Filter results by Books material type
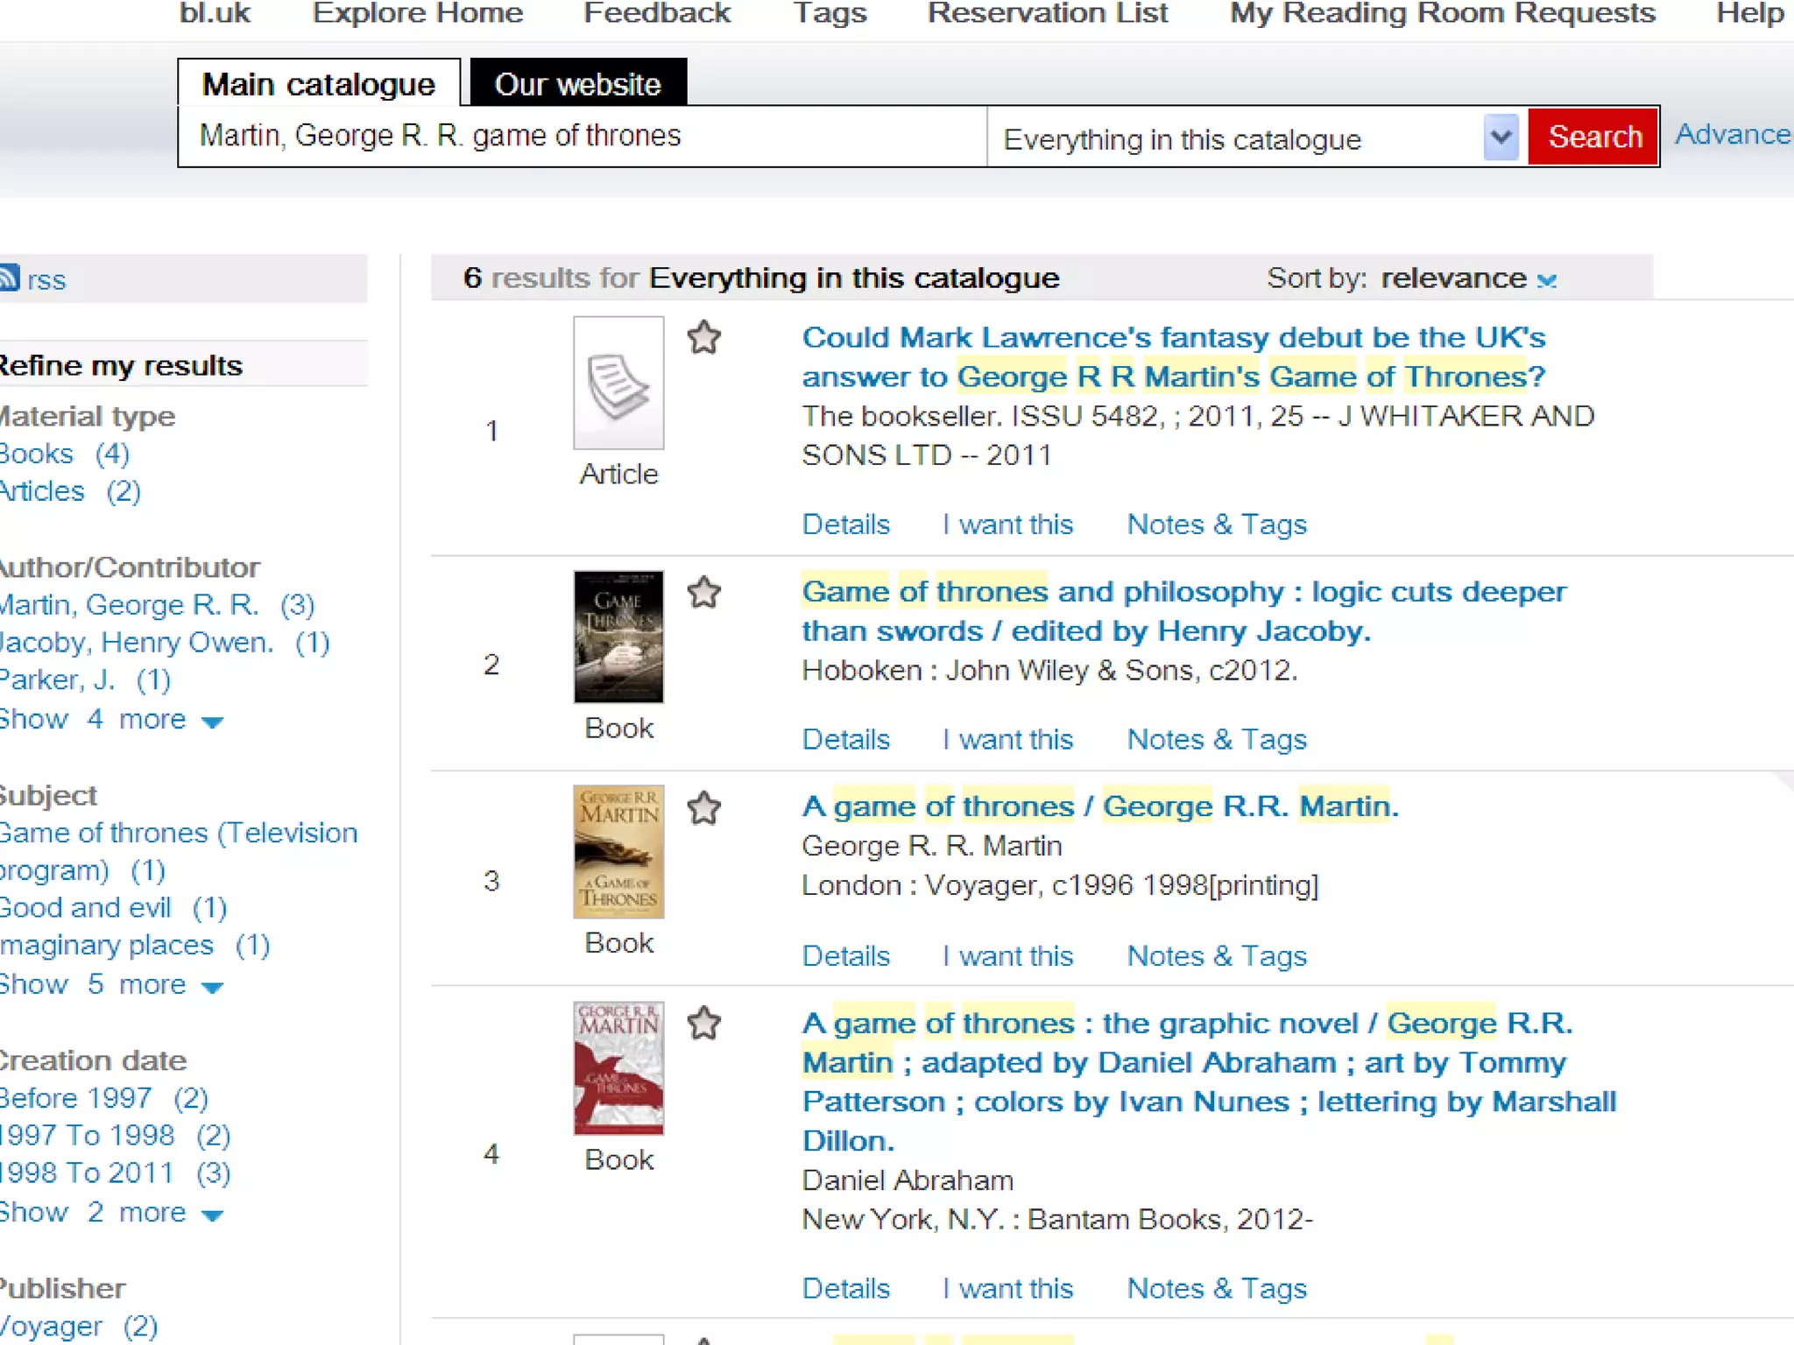The width and height of the screenshot is (1794, 1345). [37, 454]
